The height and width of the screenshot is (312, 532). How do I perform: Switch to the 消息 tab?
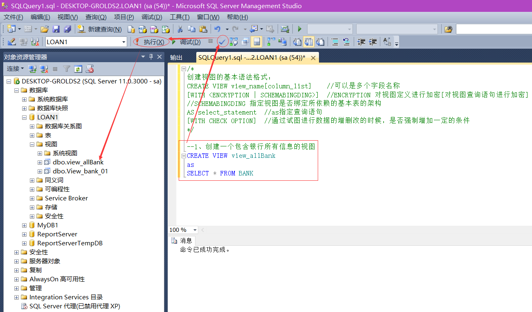(x=185, y=240)
